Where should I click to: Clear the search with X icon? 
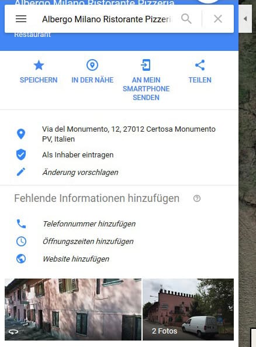click(x=218, y=19)
